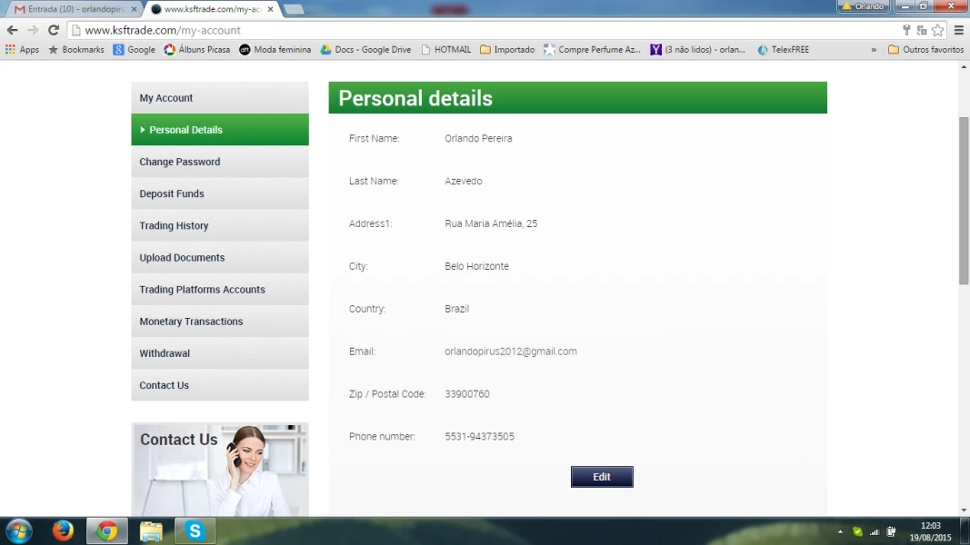Click the Orlando profile button
This screenshot has height=545, width=970.
864,6
